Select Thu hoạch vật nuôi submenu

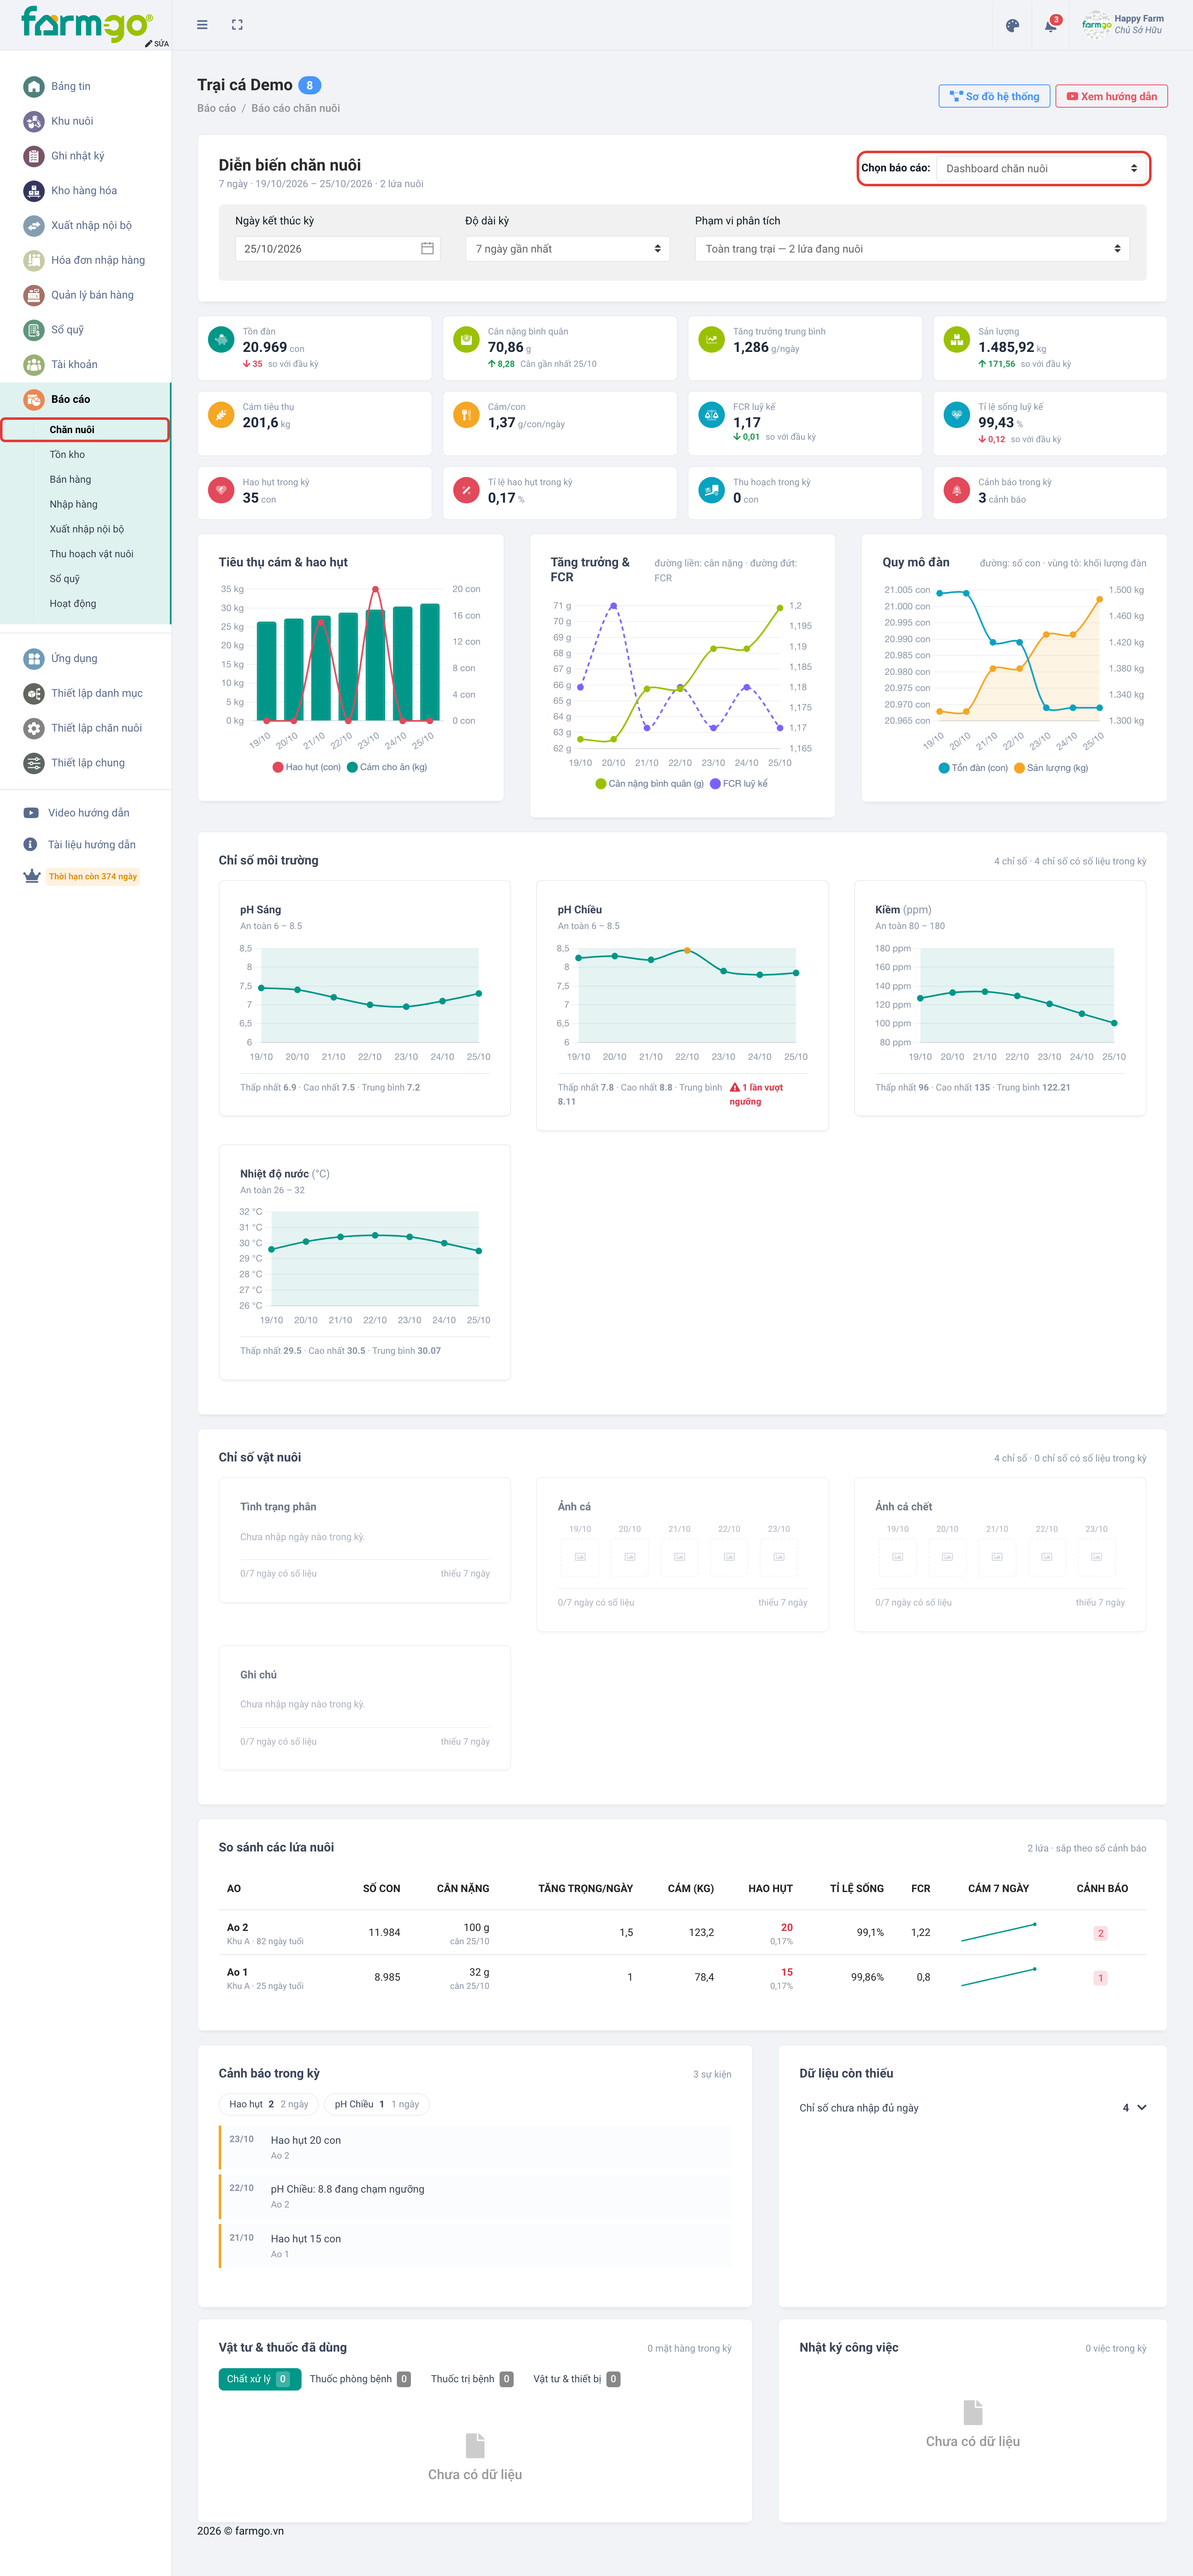pyautogui.click(x=91, y=554)
